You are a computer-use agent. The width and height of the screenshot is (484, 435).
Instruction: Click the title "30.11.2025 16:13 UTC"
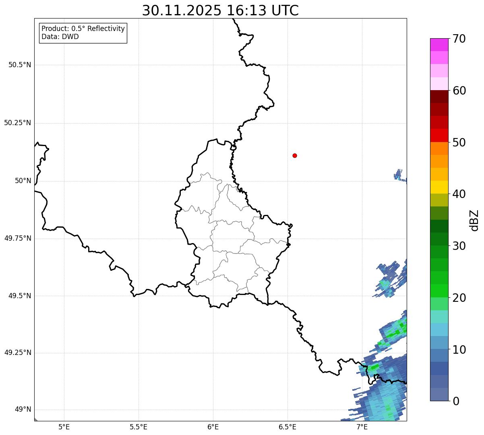[220, 10]
